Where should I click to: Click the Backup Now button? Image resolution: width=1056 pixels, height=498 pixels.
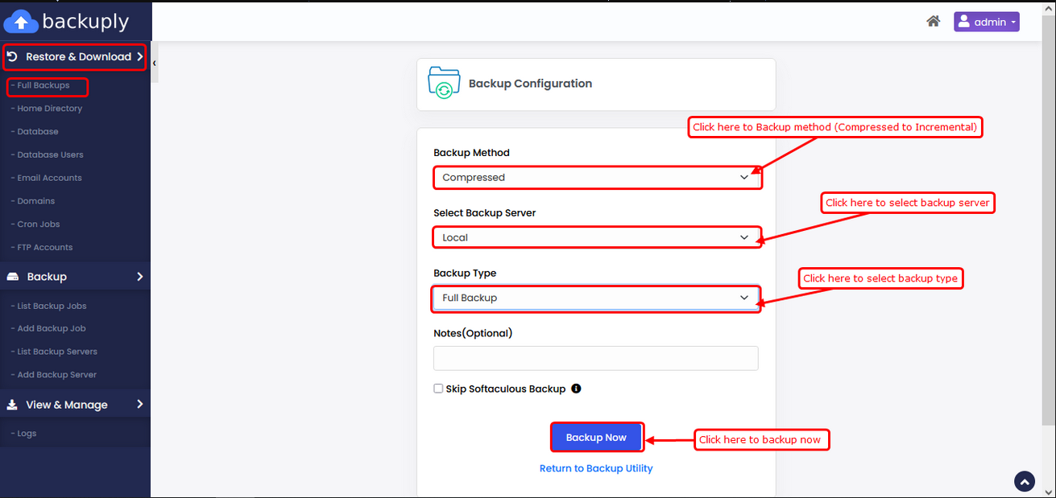click(x=596, y=438)
